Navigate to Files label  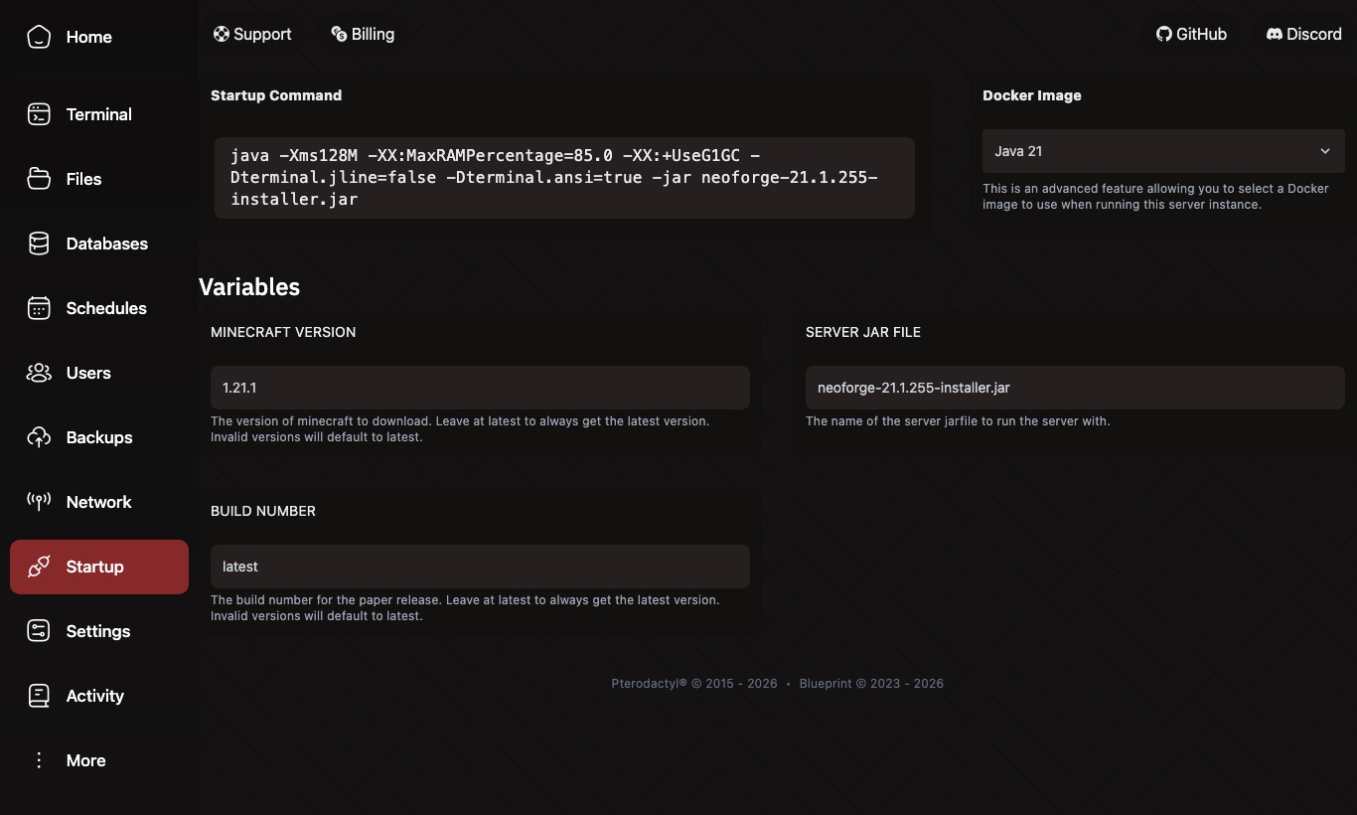point(84,179)
